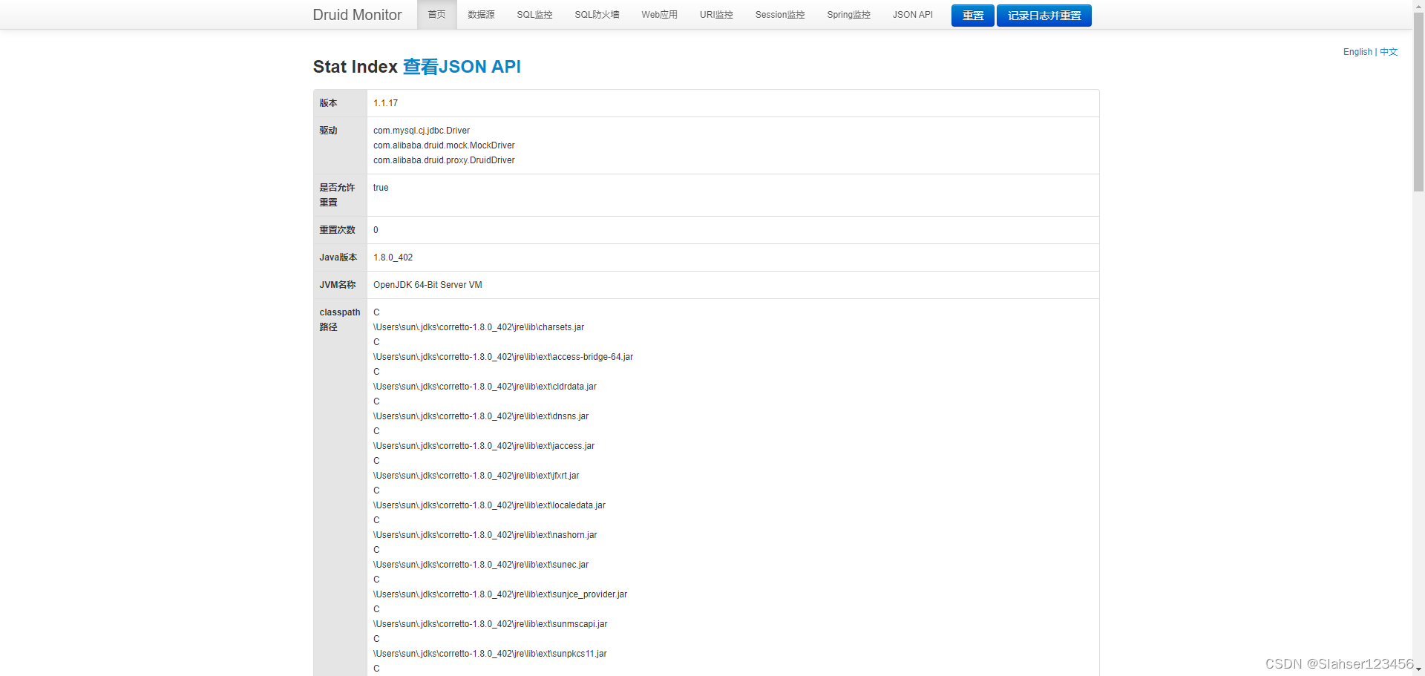The image size is (1425, 676).
Task: Switch to the 数据源 tab
Action: 481,14
